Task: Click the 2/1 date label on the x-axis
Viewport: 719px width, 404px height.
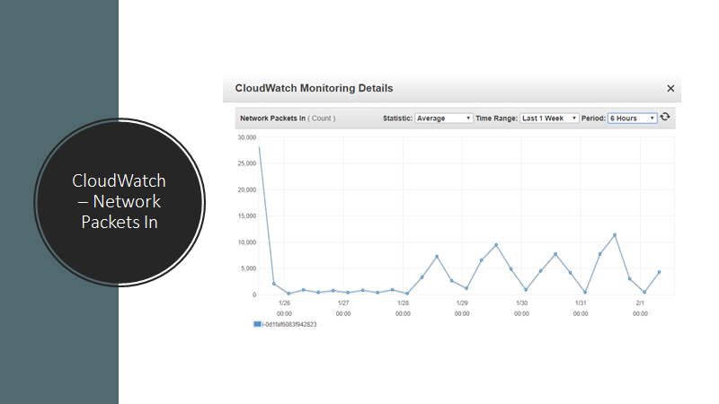Action: 640,303
